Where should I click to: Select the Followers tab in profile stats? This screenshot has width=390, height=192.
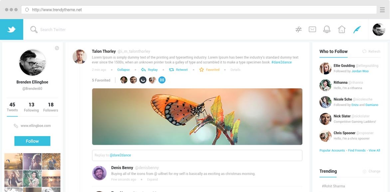point(51,107)
